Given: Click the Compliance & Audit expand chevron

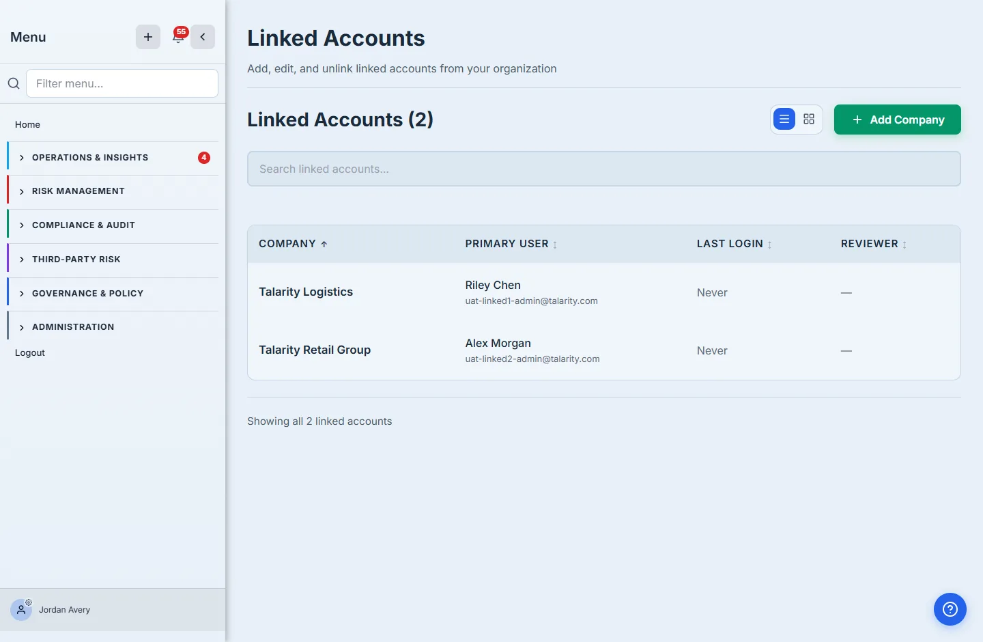Looking at the screenshot, I should (x=22, y=225).
